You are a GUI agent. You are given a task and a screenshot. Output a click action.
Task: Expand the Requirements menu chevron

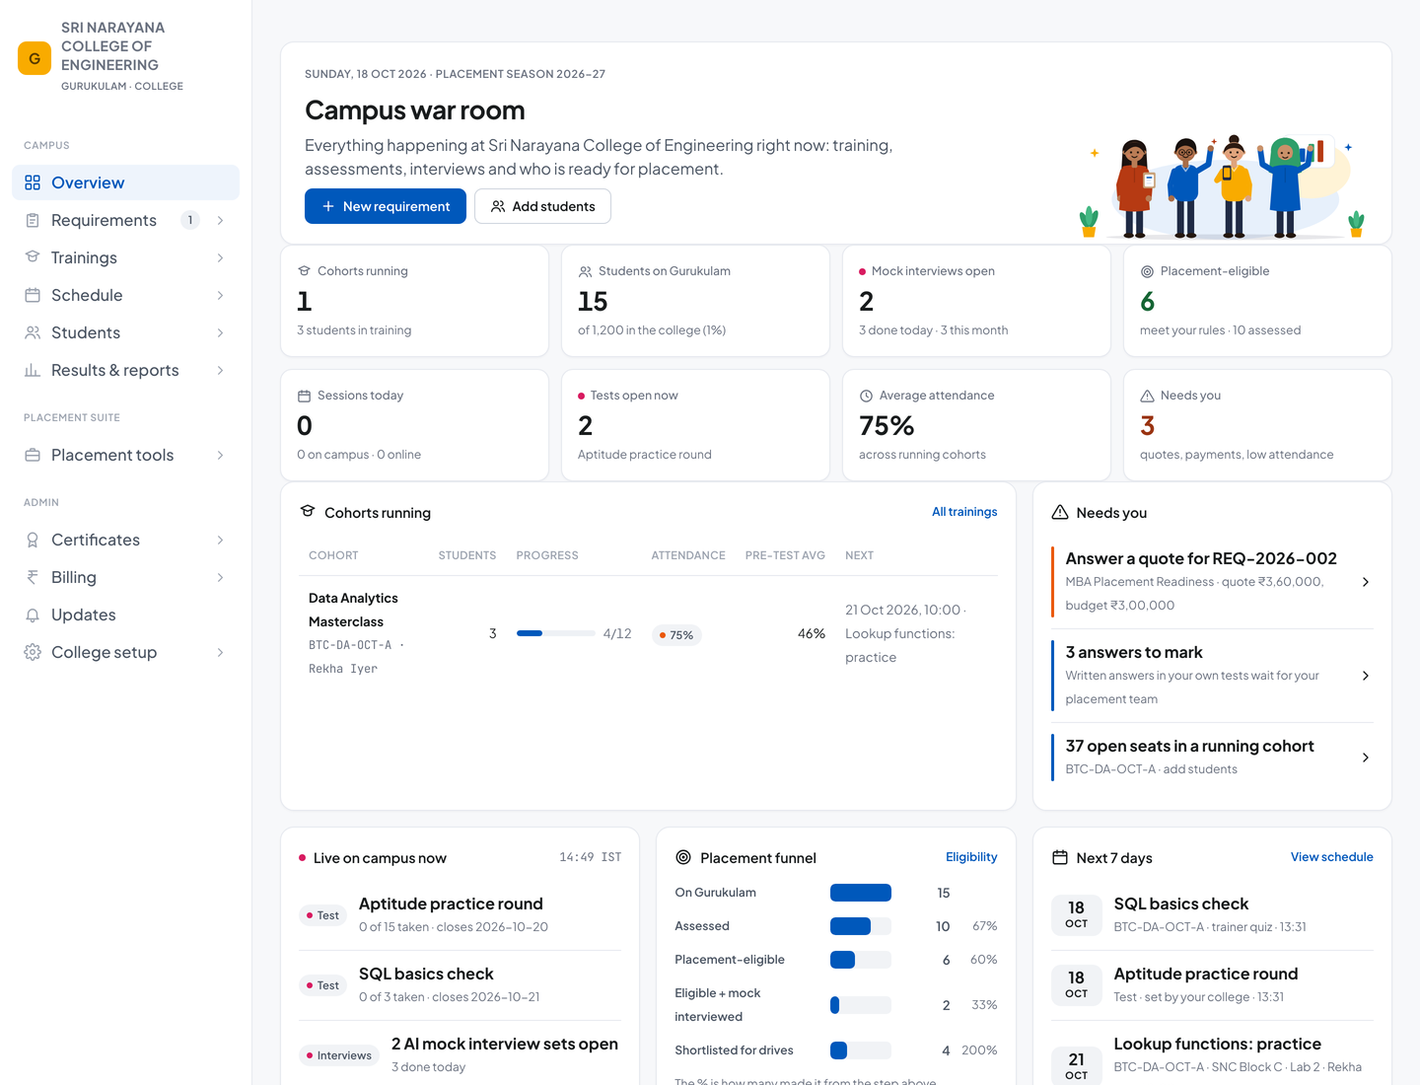point(220,220)
